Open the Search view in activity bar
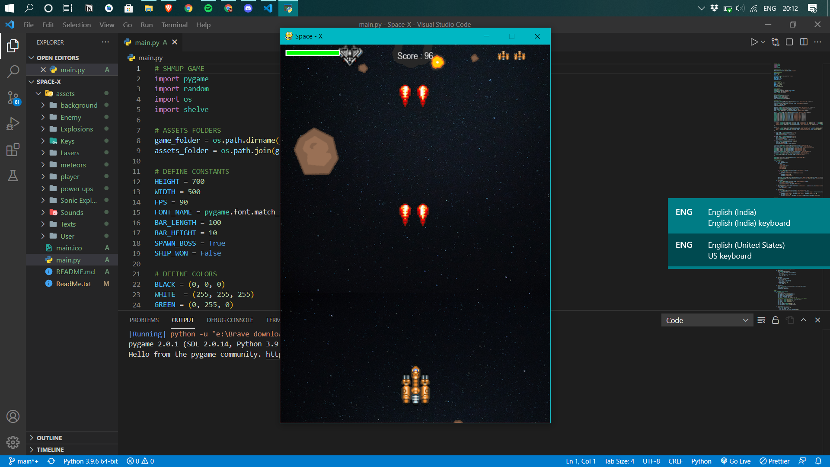 point(13,71)
